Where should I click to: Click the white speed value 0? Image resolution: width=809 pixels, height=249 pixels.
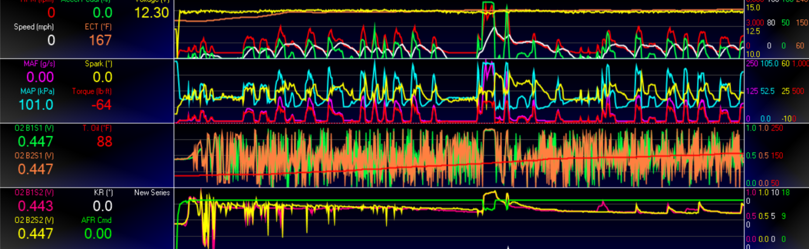tap(51, 40)
